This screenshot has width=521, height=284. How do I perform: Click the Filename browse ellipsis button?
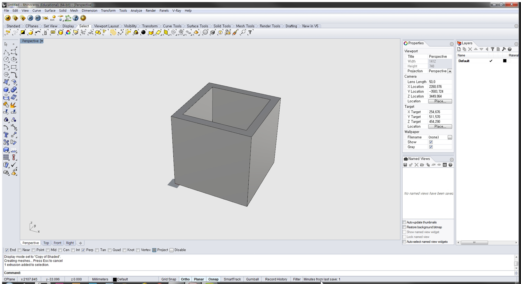point(450,137)
